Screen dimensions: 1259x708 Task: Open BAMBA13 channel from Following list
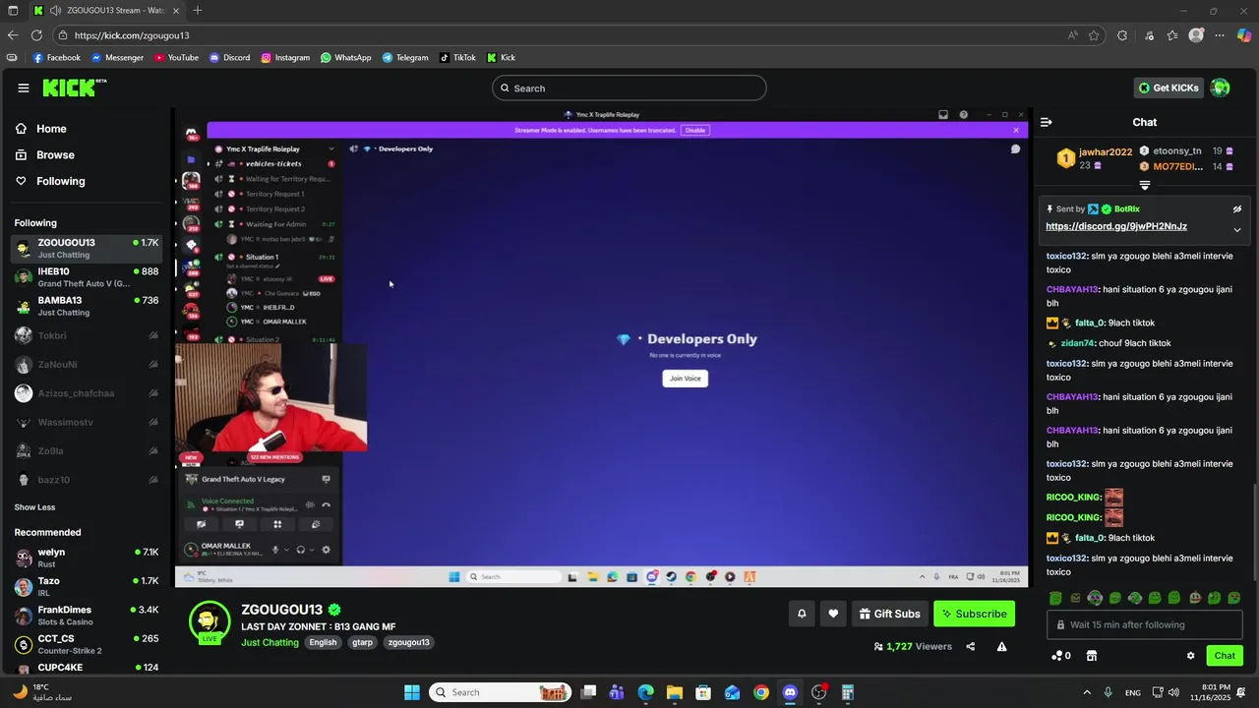pos(87,306)
